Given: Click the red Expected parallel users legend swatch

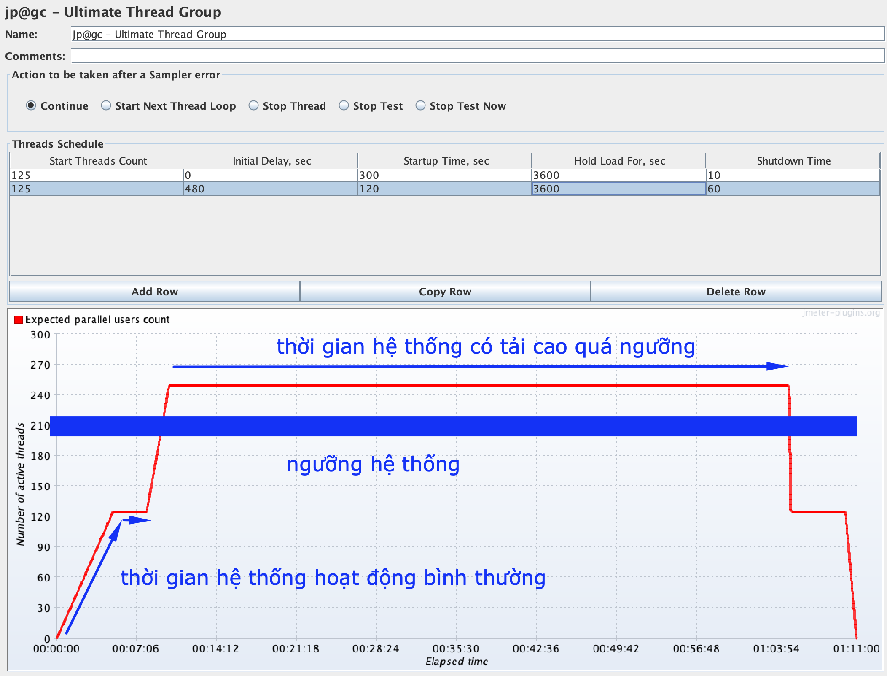Looking at the screenshot, I should click(x=19, y=320).
